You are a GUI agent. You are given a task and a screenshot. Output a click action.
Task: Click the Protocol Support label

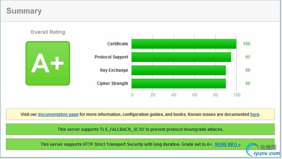click(x=111, y=57)
